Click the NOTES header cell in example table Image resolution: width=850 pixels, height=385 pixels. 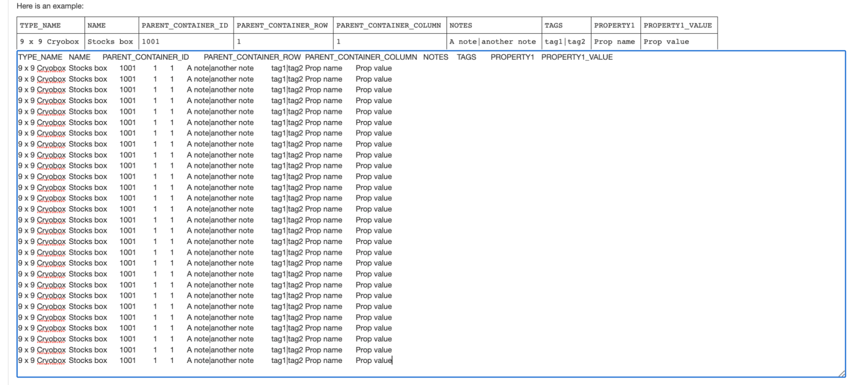point(494,25)
